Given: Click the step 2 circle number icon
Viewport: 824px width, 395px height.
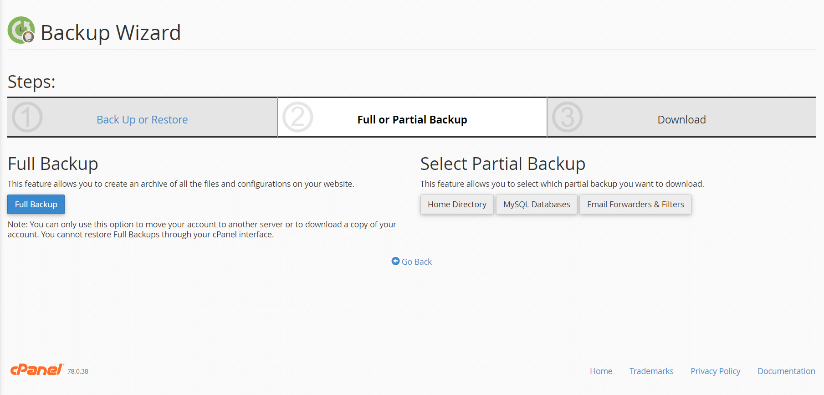Looking at the screenshot, I should (297, 117).
